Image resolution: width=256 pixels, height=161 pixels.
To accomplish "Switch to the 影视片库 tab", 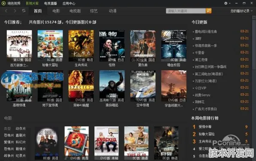I will pos(32,3).
